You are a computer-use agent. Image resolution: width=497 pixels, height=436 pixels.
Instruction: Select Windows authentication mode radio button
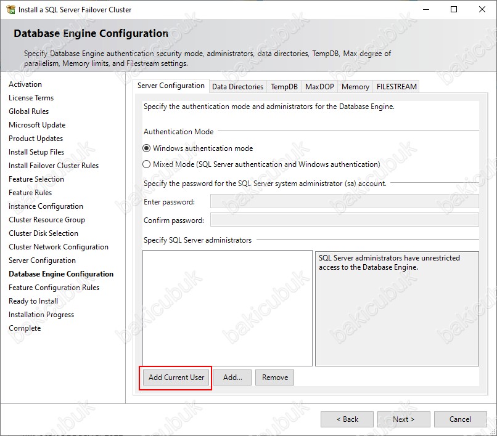click(146, 148)
